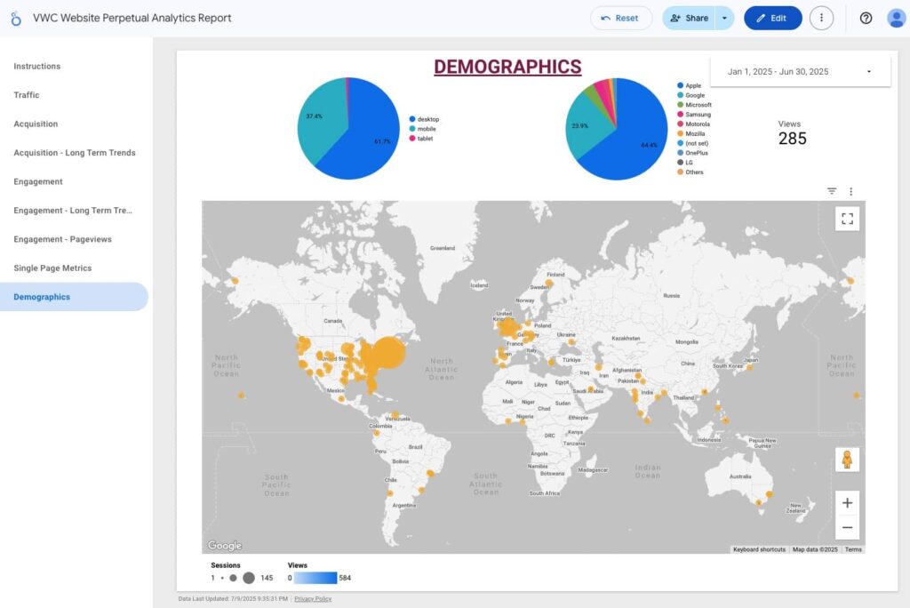Open the Engagement - Pageviews page
Image resolution: width=910 pixels, height=608 pixels.
tap(62, 239)
